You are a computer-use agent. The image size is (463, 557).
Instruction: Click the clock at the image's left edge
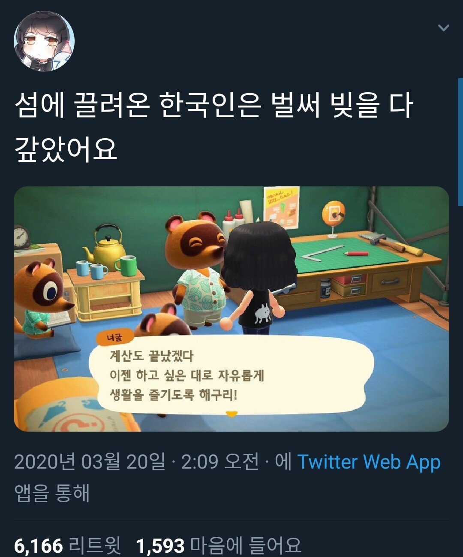click(x=21, y=237)
